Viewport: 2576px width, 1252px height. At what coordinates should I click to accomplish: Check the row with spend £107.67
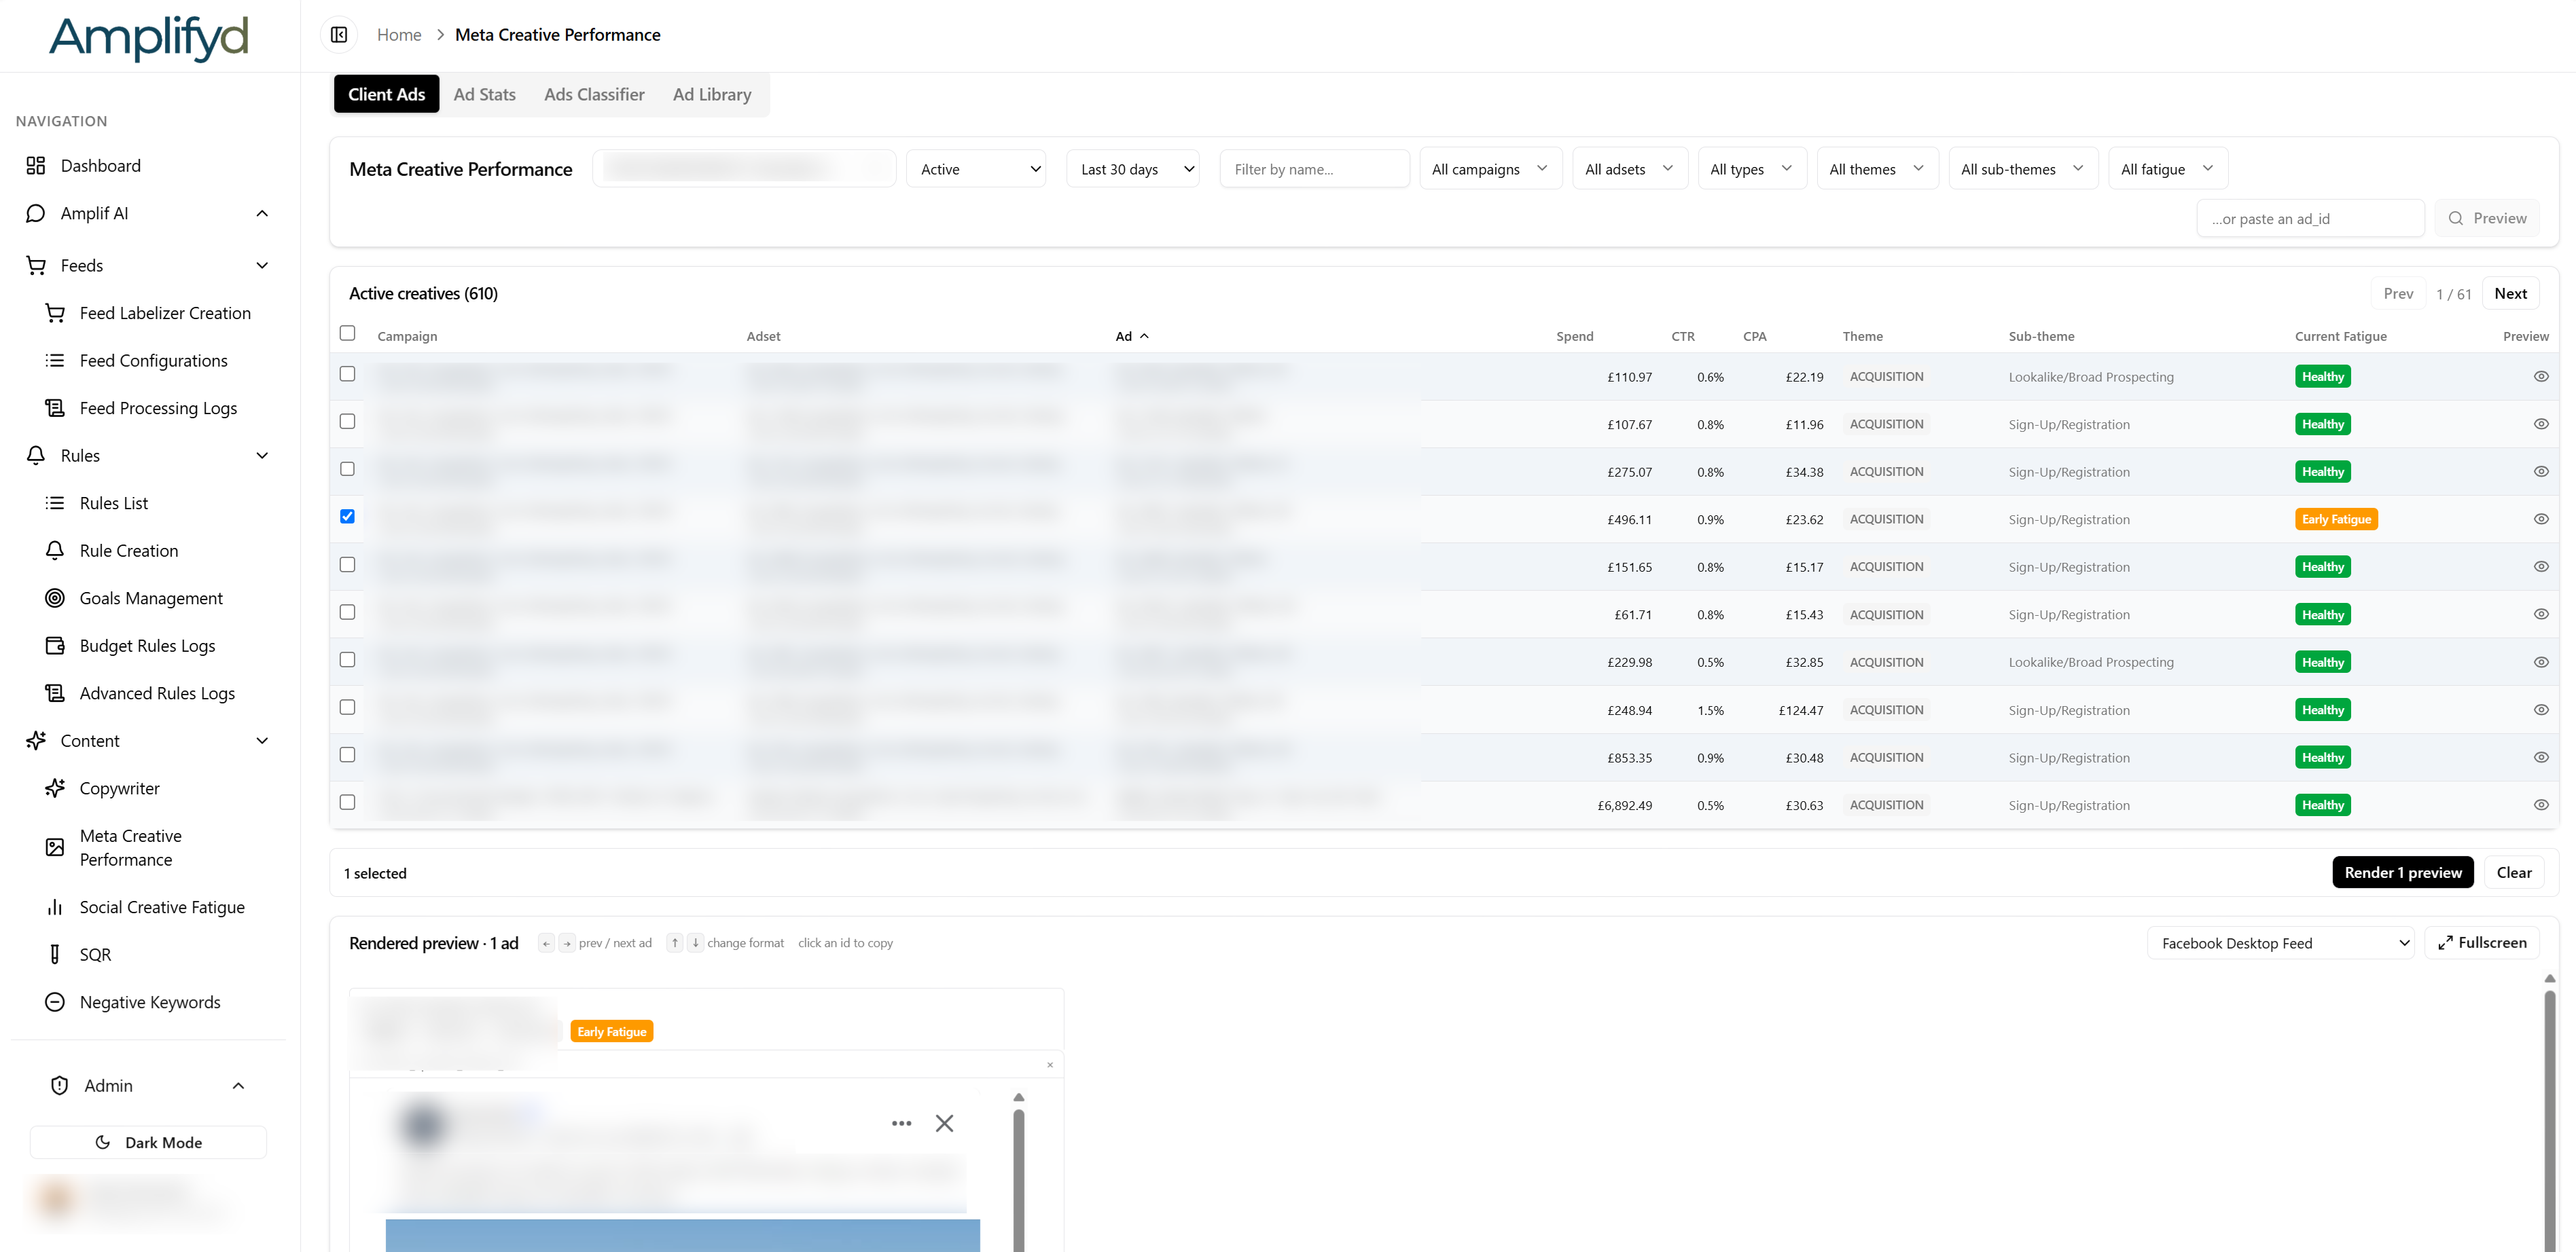[347, 422]
